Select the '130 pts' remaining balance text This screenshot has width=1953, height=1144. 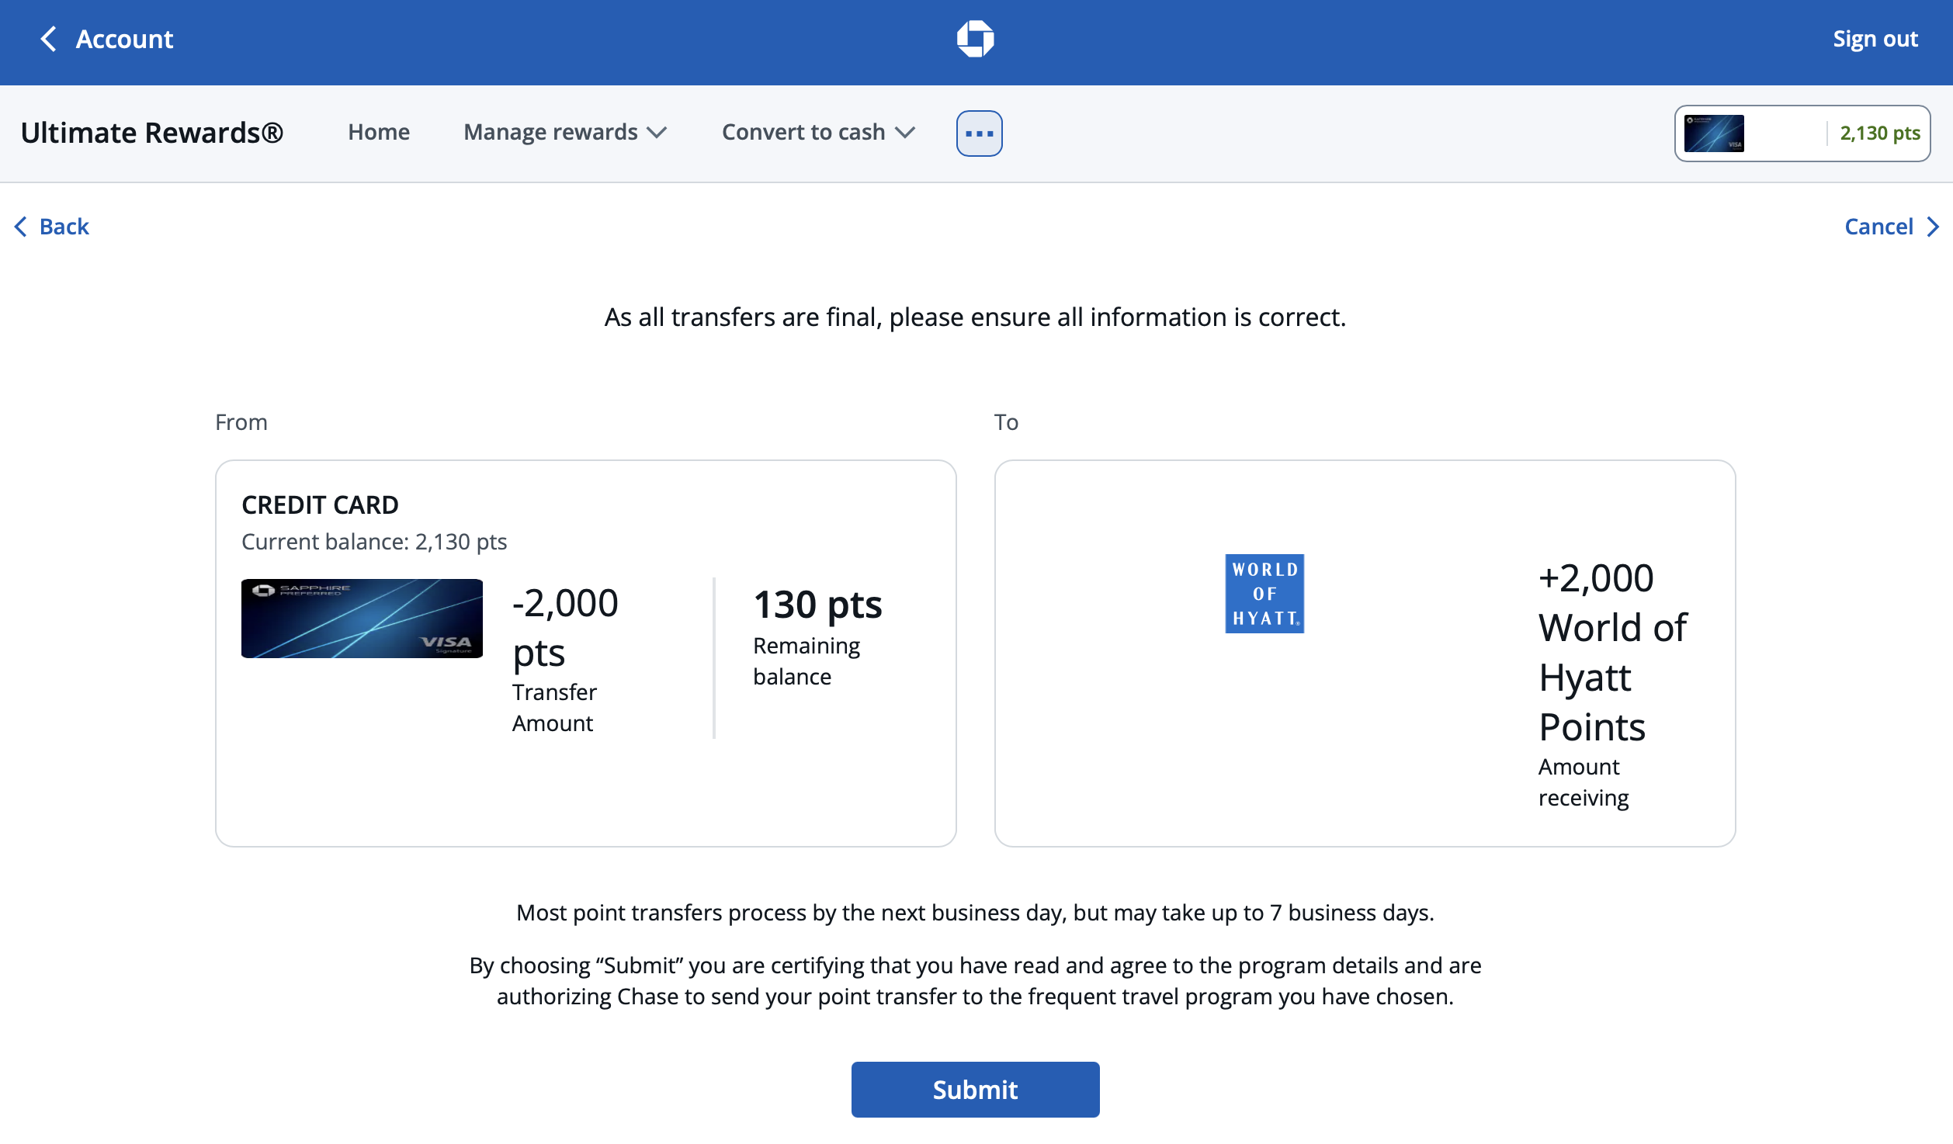[x=817, y=605]
